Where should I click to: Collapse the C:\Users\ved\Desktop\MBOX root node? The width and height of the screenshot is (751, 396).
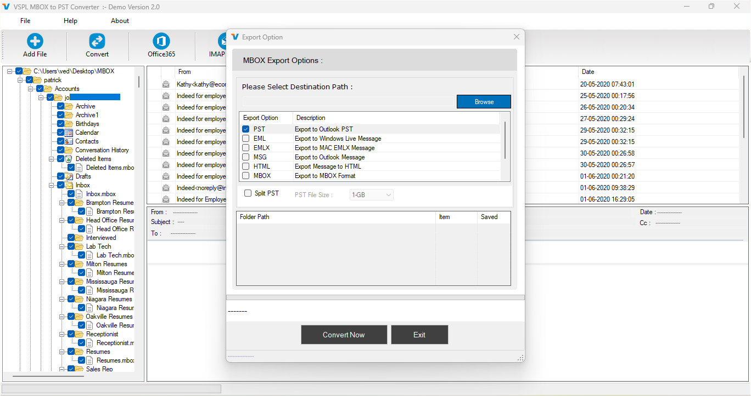(10, 71)
